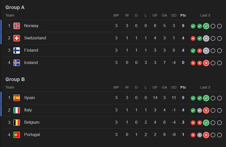This screenshot has width=226, height=147.
Task: Click the Finland flag icon
Action: click(x=17, y=50)
